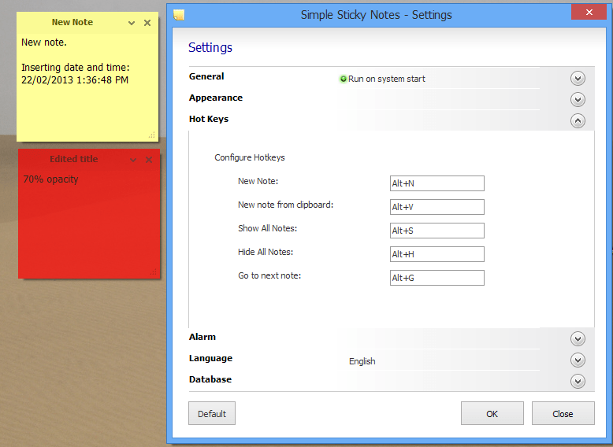This screenshot has height=447, width=613.
Task: Open the dropdown arrow on the New Note sticky
Action: pos(132,23)
